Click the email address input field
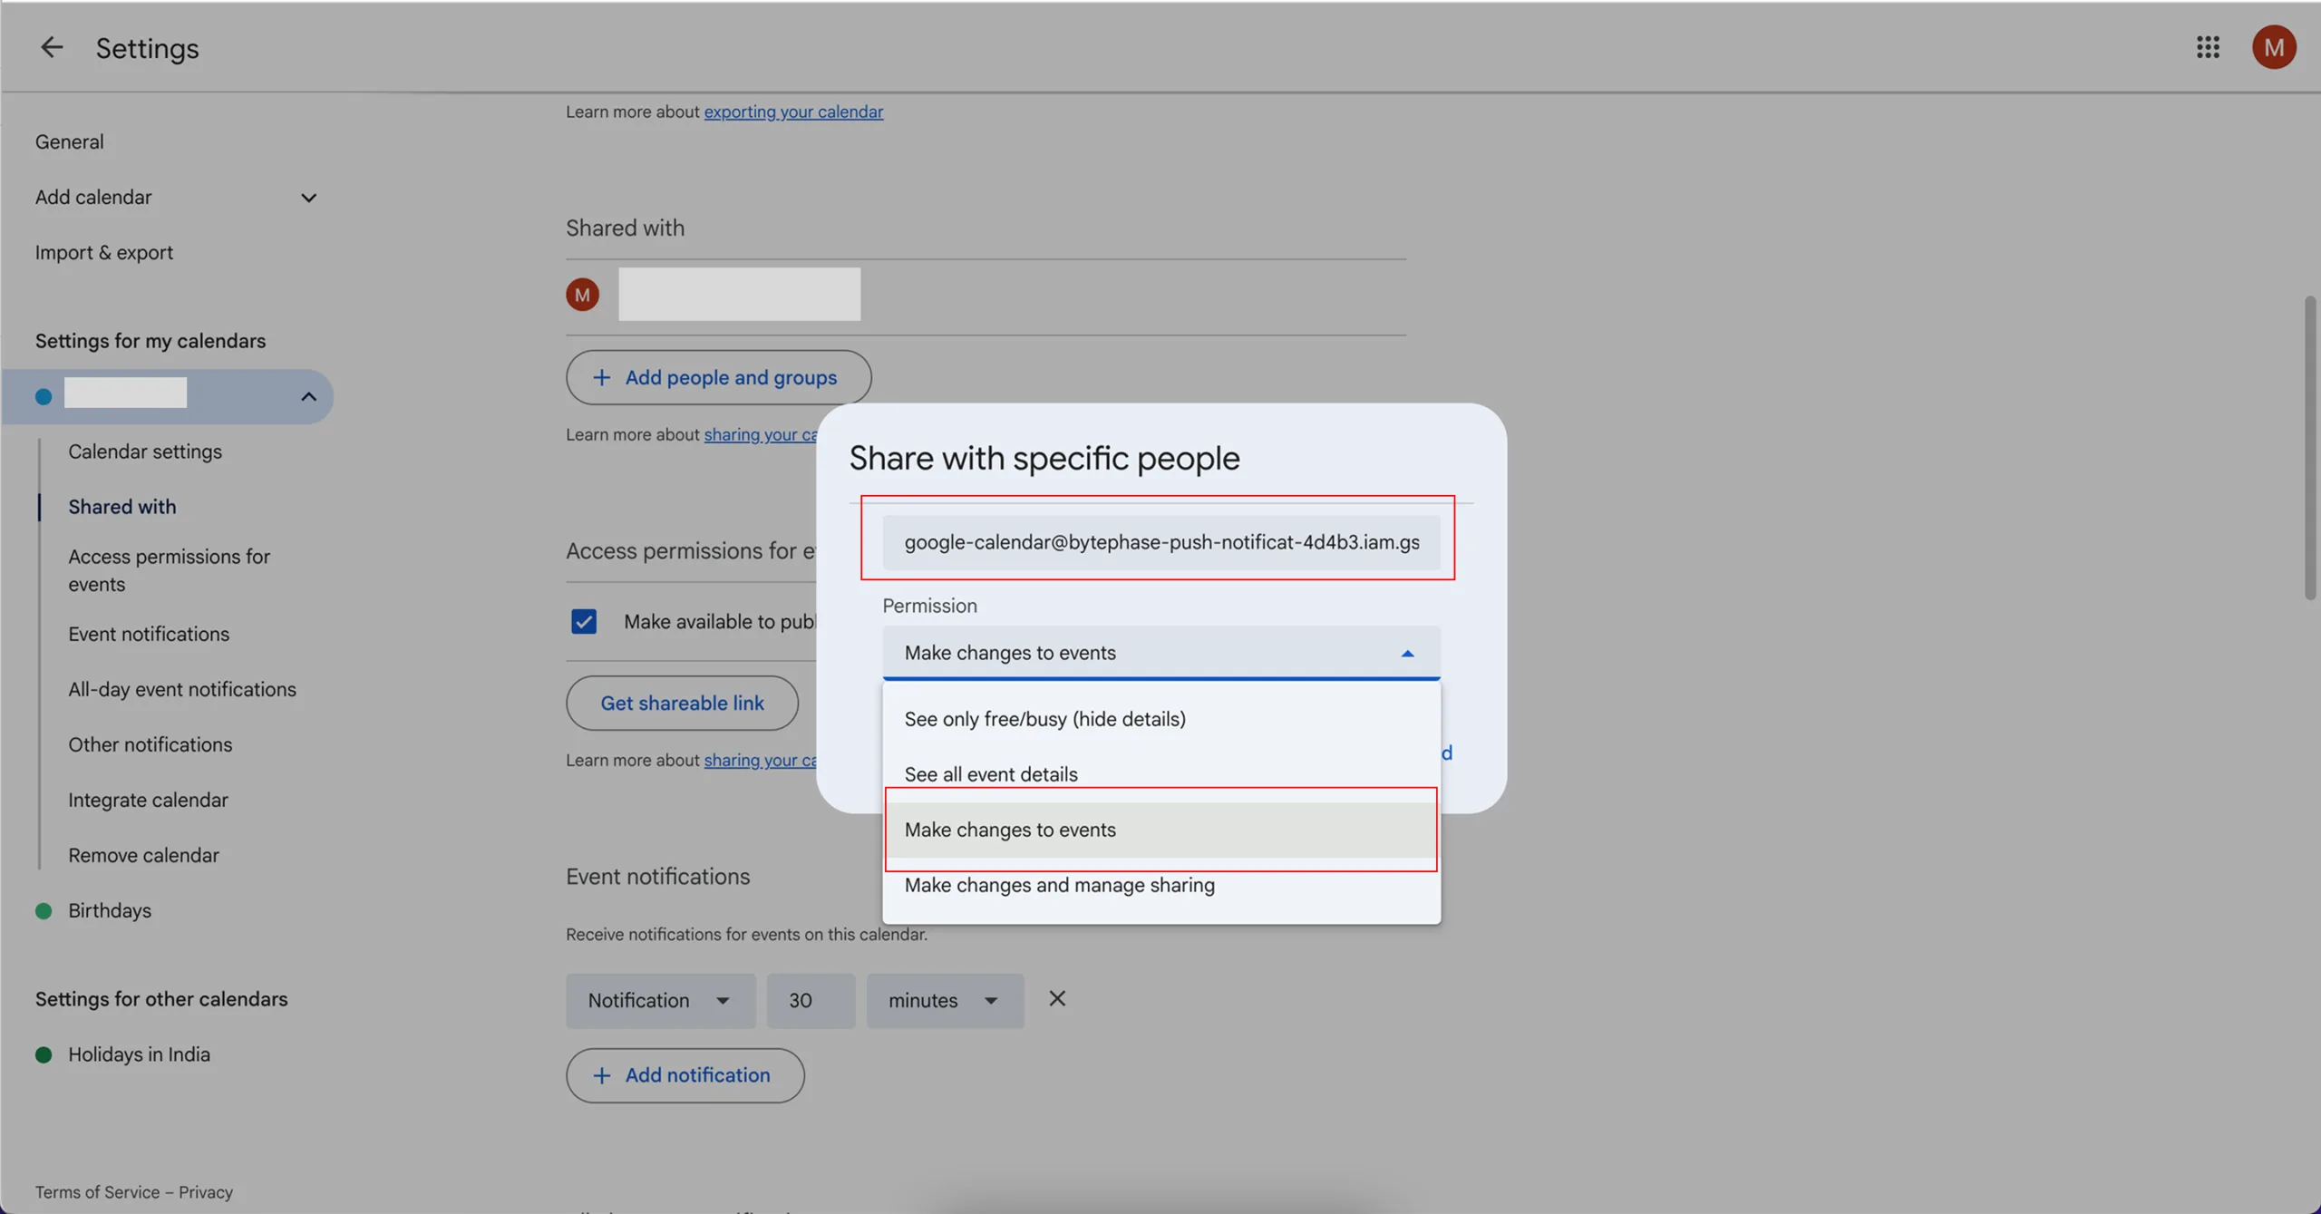This screenshot has width=2321, height=1214. (x=1160, y=542)
